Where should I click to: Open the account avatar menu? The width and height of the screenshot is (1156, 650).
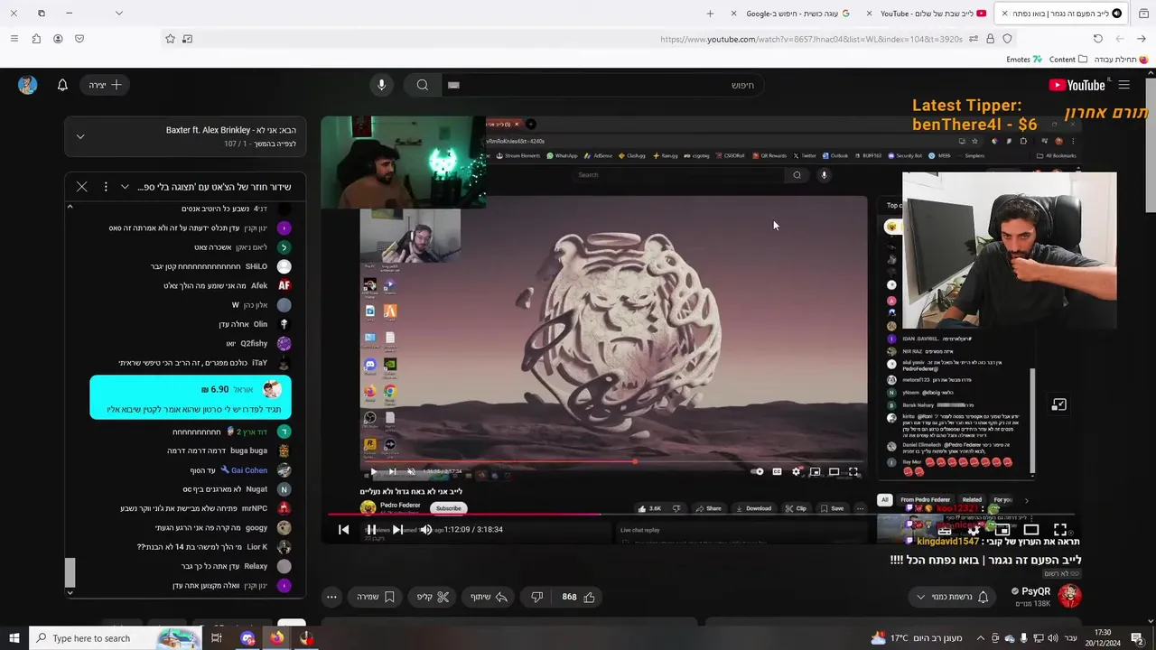[27, 85]
